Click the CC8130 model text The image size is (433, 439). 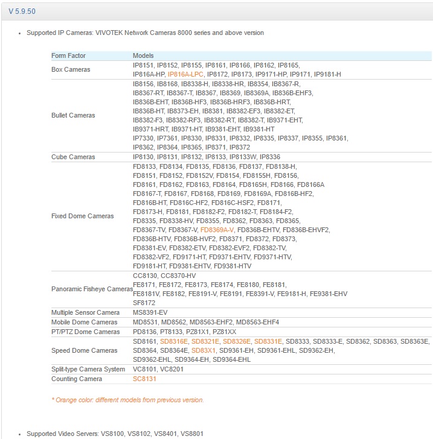[x=144, y=276]
